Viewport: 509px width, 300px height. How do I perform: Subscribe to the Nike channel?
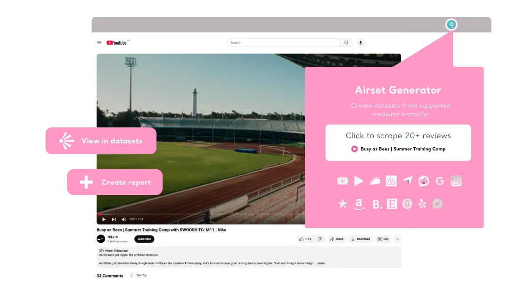(x=144, y=239)
